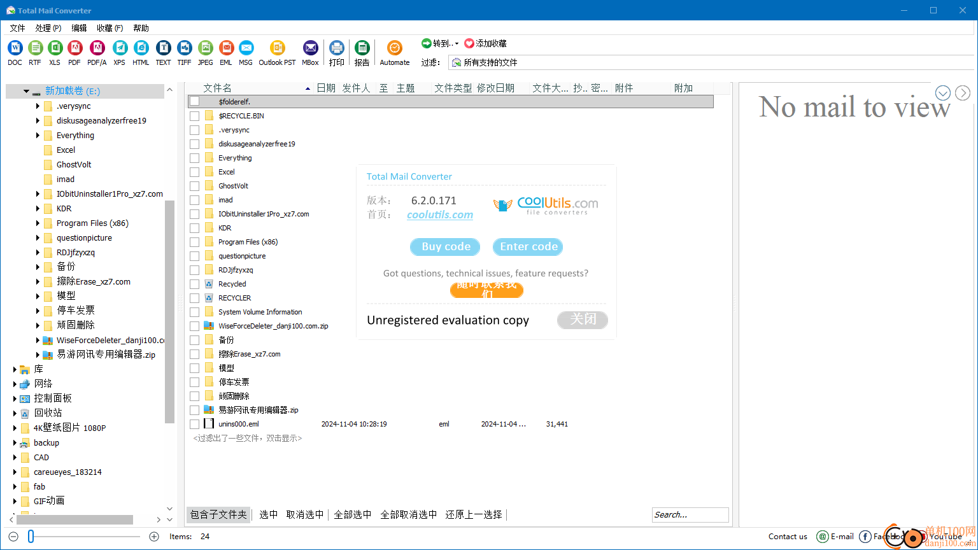Image resolution: width=978 pixels, height=550 pixels.
Task: Open preview panel down-arrow circle
Action: [x=943, y=93]
